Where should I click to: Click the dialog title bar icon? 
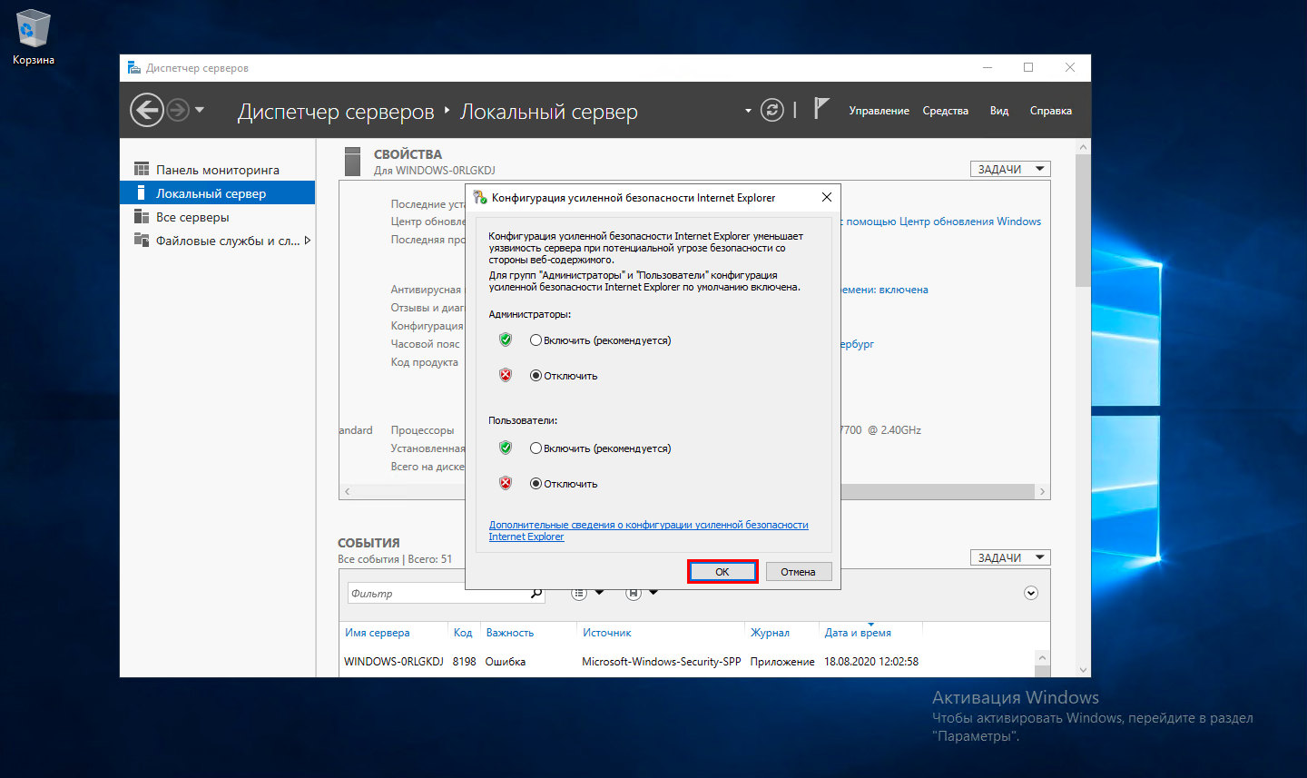point(479,197)
